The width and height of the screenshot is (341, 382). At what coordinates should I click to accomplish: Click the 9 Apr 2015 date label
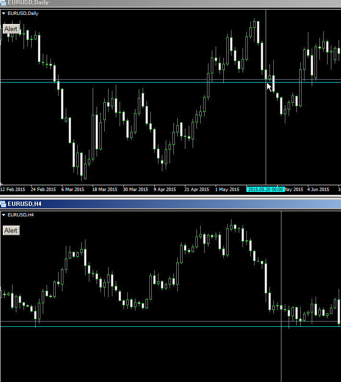pos(165,189)
